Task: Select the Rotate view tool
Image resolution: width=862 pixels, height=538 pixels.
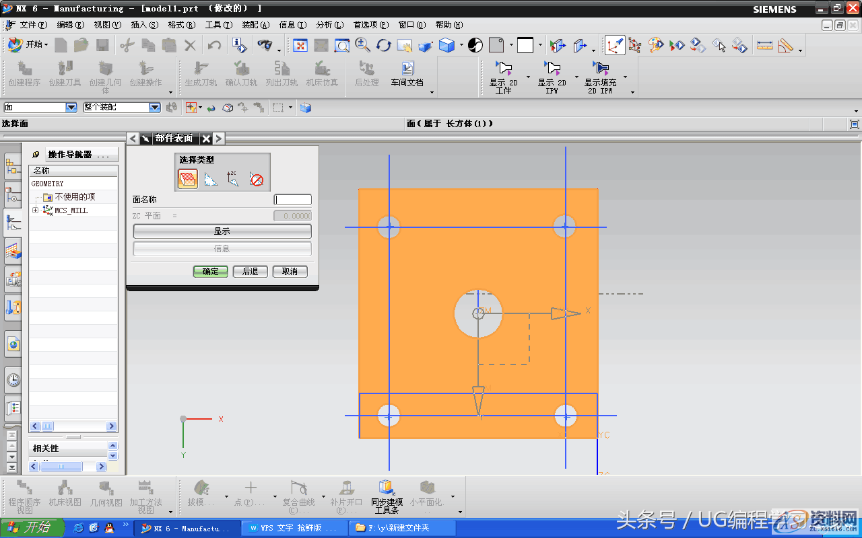Action: coord(384,45)
